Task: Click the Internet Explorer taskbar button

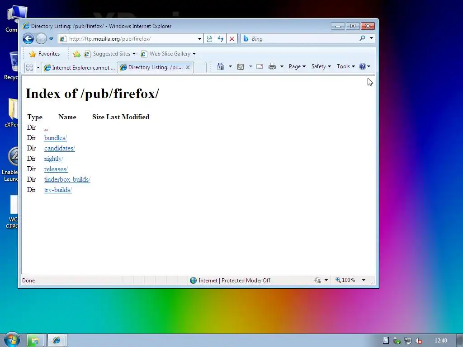Action: 57,341
